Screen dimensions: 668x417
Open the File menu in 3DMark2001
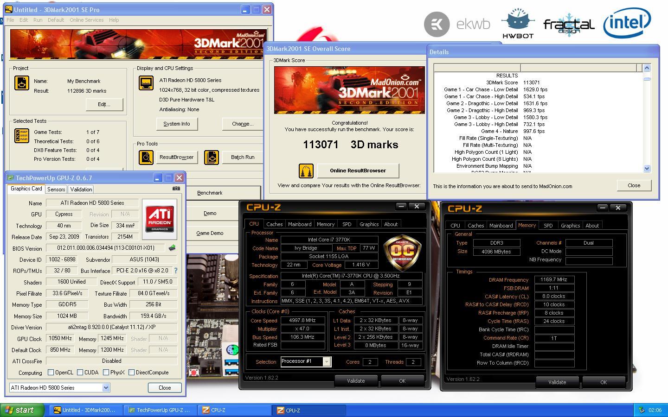tap(10, 20)
